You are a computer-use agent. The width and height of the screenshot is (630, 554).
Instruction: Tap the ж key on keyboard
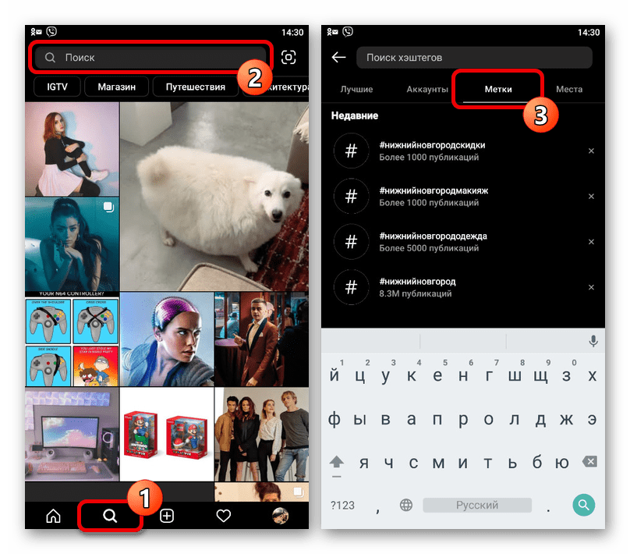(566, 420)
